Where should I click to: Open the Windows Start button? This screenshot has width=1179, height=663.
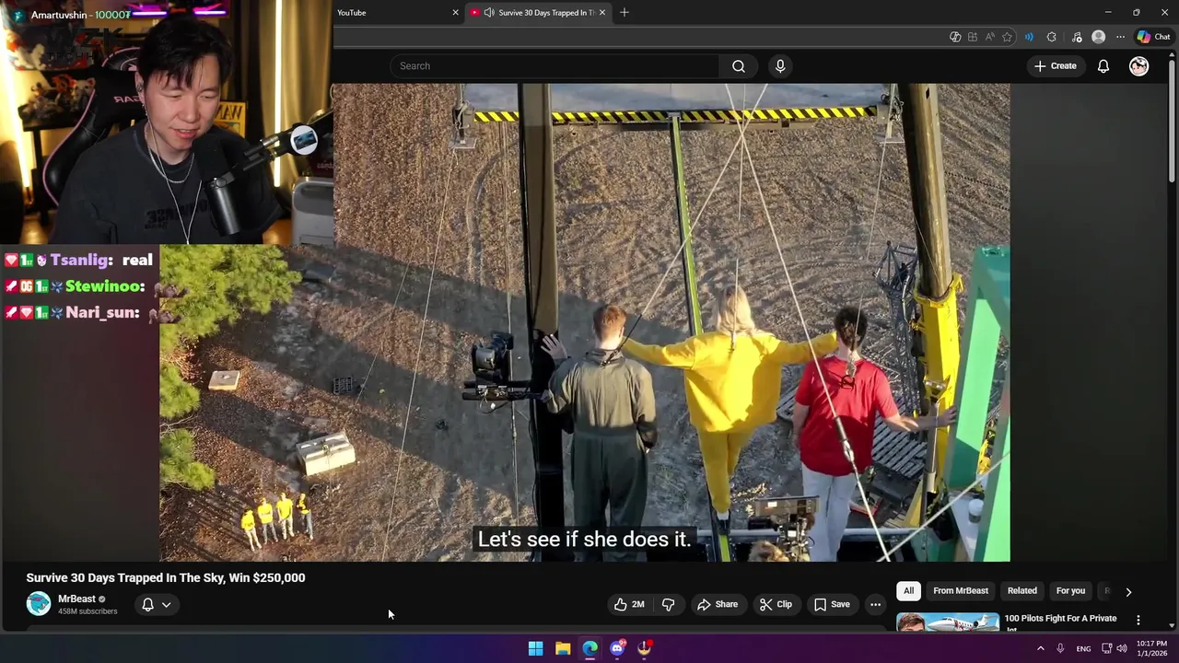[535, 648]
